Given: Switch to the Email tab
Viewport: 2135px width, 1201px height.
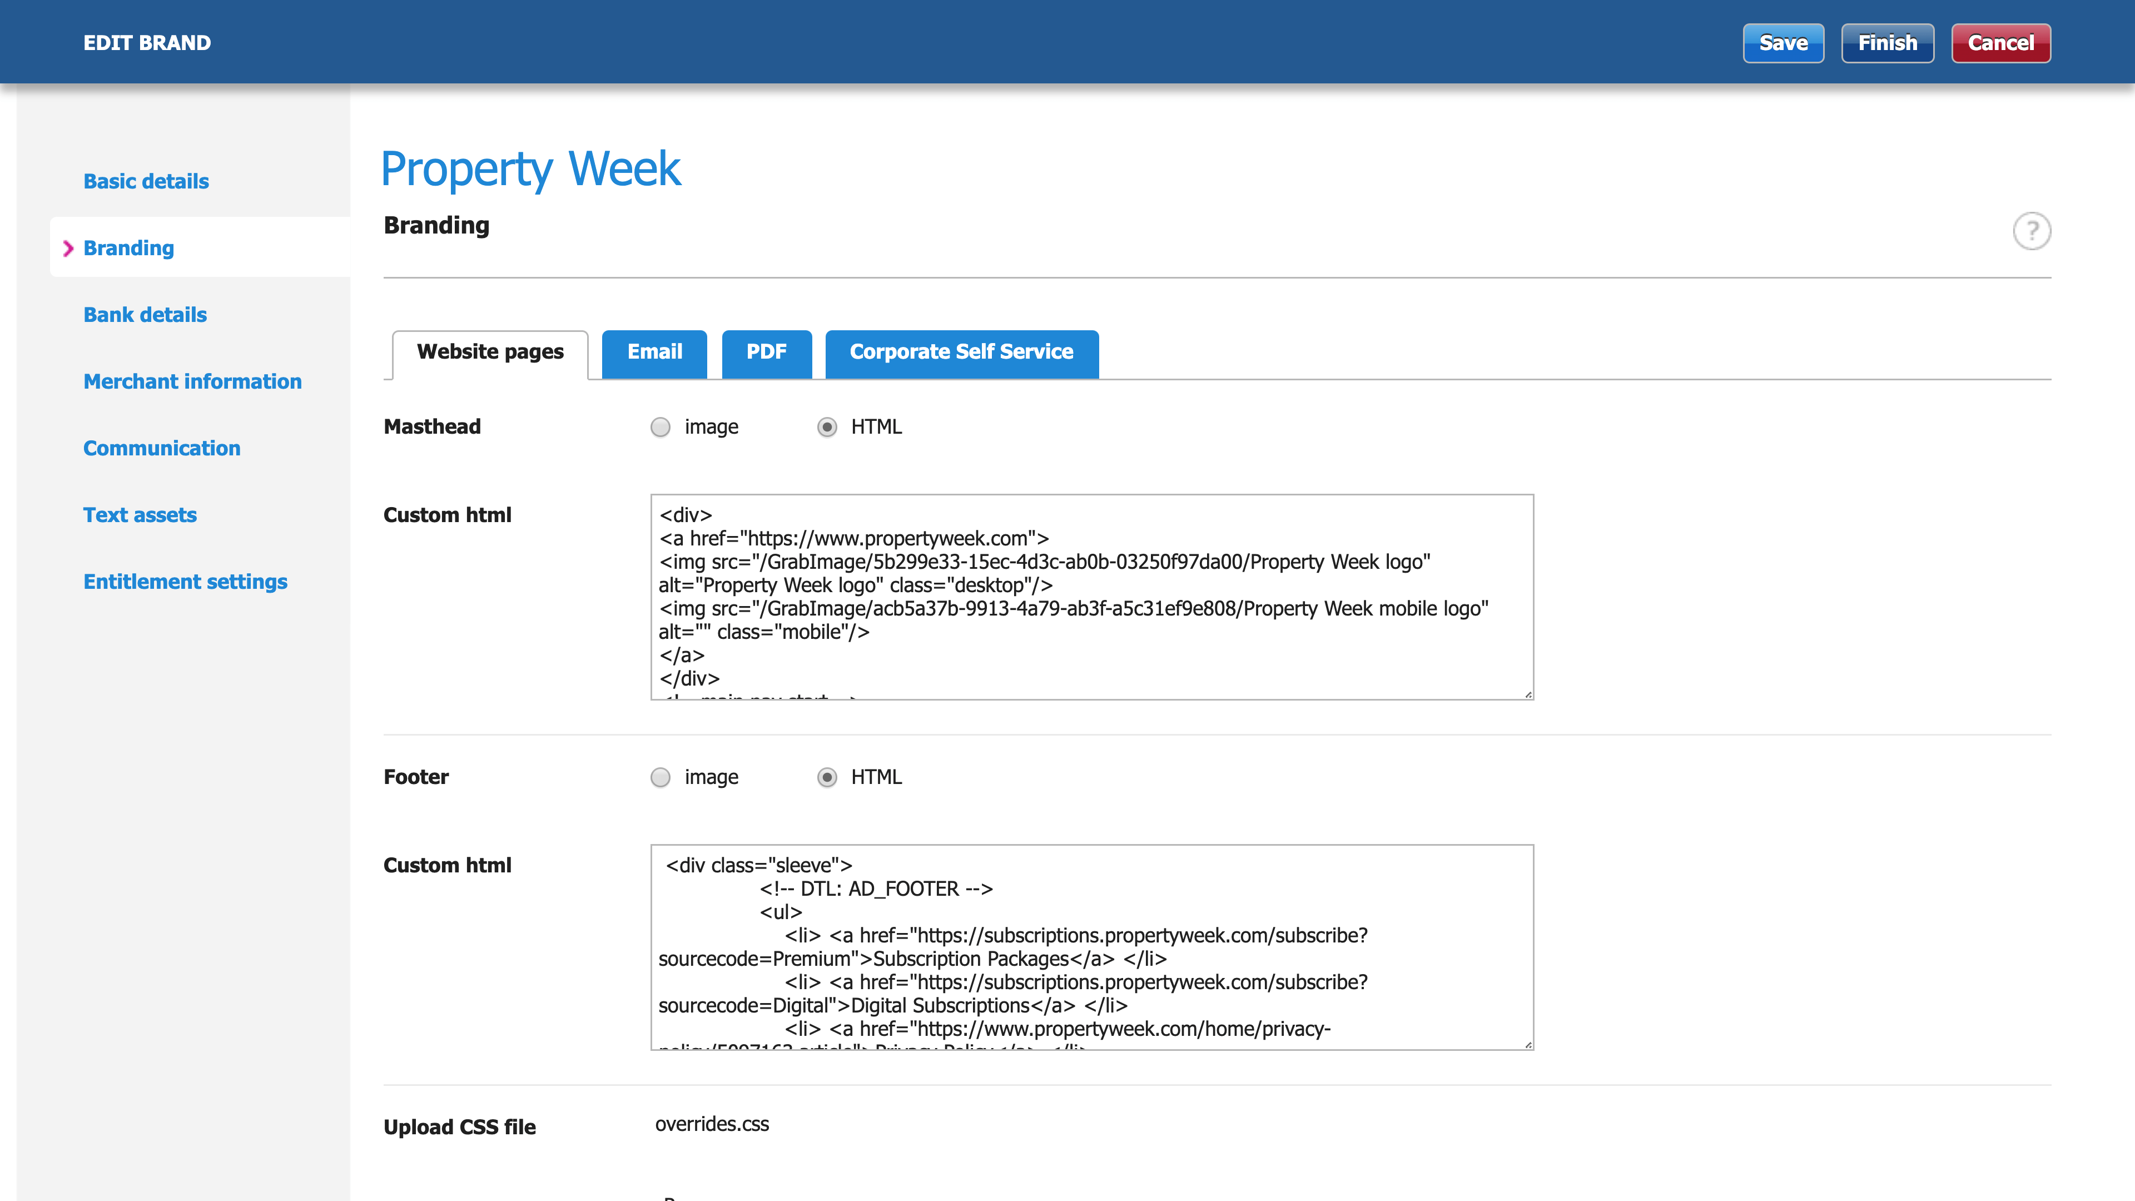Looking at the screenshot, I should (x=654, y=353).
